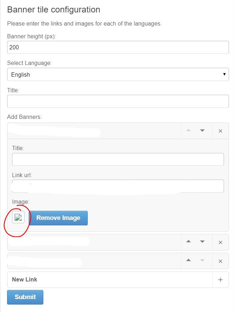The height and width of the screenshot is (312, 235).
Task: Move third banner down with arrow
Action: click(x=202, y=260)
